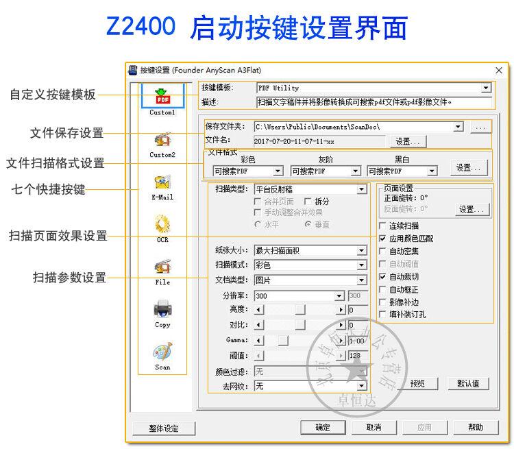Open the 保存文件夹 path dropdown
The image size is (514, 449).
[x=458, y=127]
